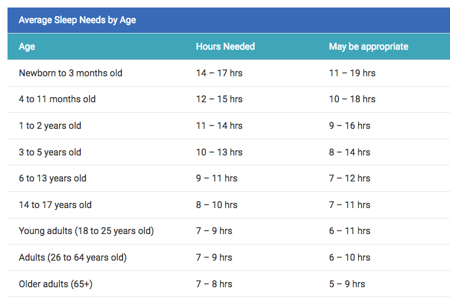Click the '9 – 16 hrs' cell
Viewport: 450px width, 304px height.
pyautogui.click(x=349, y=126)
